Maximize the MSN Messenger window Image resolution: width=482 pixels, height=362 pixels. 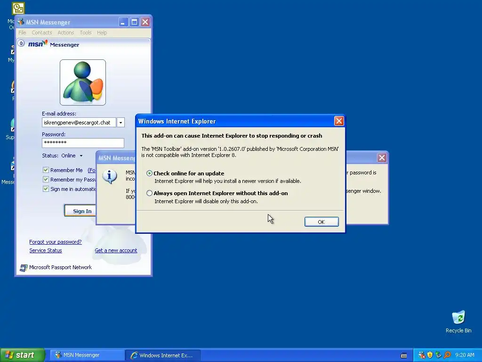[x=134, y=22]
